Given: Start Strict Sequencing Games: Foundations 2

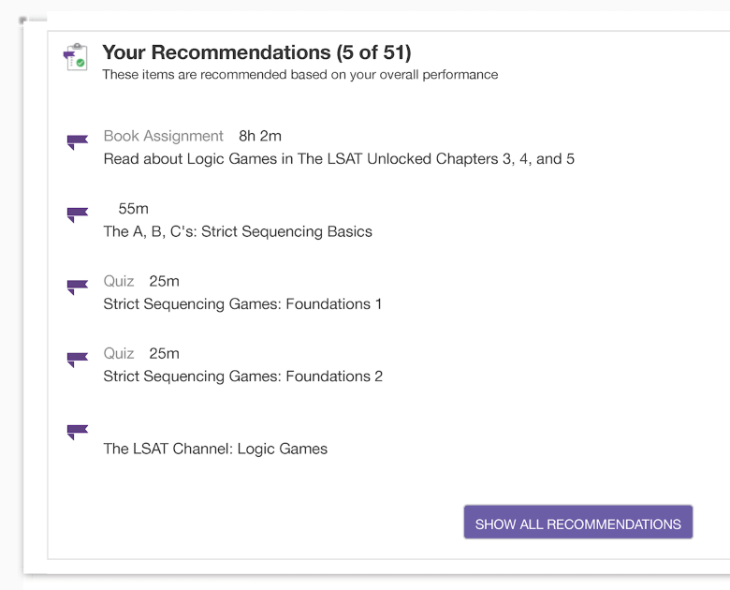Looking at the screenshot, I should click(242, 376).
